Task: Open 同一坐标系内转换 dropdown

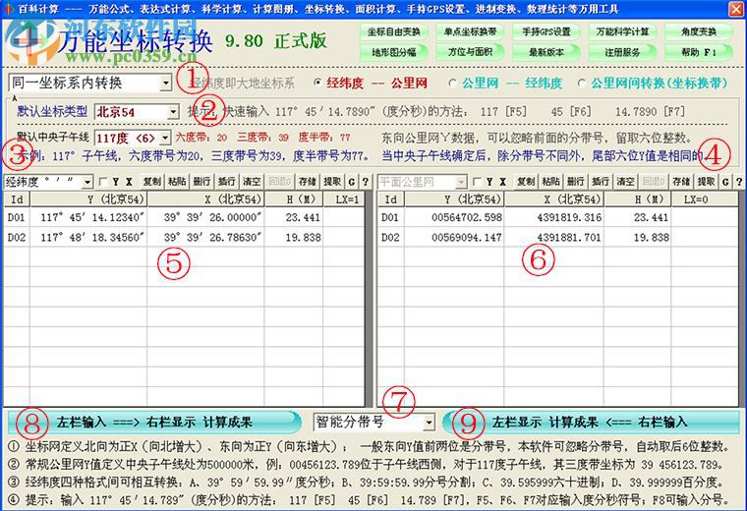Action: [x=165, y=84]
